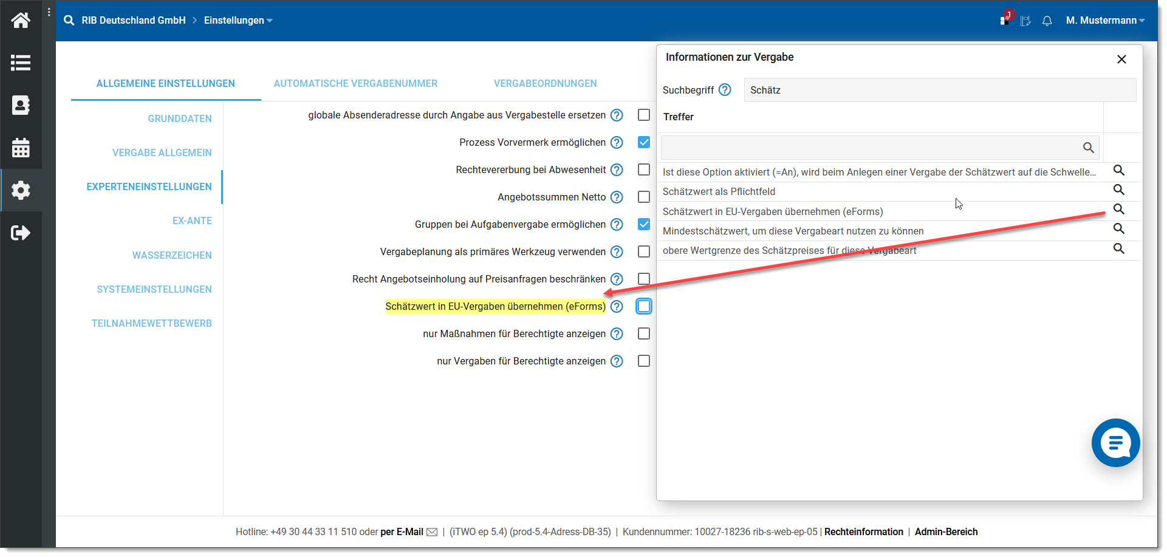Click help icon for 'Prozess Vorvermerk ermöglichen'
The width and height of the screenshot is (1167, 557).
coord(617,142)
